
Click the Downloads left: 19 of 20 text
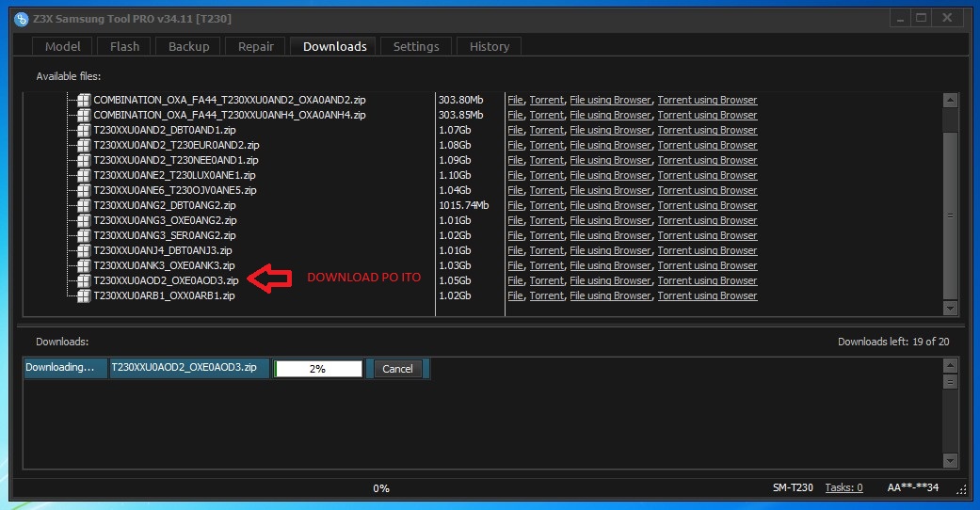click(x=893, y=342)
